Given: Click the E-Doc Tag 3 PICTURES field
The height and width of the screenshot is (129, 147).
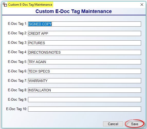Looking at the screenshot, I should coord(85,43).
